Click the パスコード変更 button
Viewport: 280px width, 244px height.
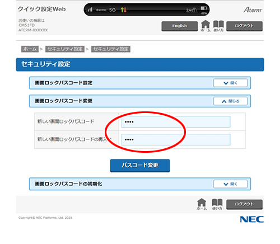click(x=140, y=166)
